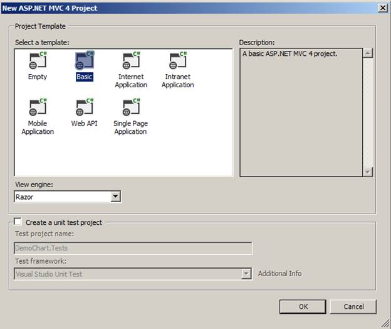Screen dimensions: 391x329
Task: Enable the Create a unit test project checkbox
Action: click(x=18, y=222)
